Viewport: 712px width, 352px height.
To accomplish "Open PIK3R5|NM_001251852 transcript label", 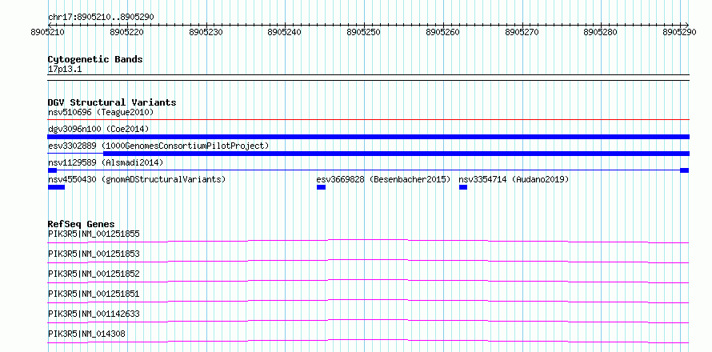I will coord(94,274).
